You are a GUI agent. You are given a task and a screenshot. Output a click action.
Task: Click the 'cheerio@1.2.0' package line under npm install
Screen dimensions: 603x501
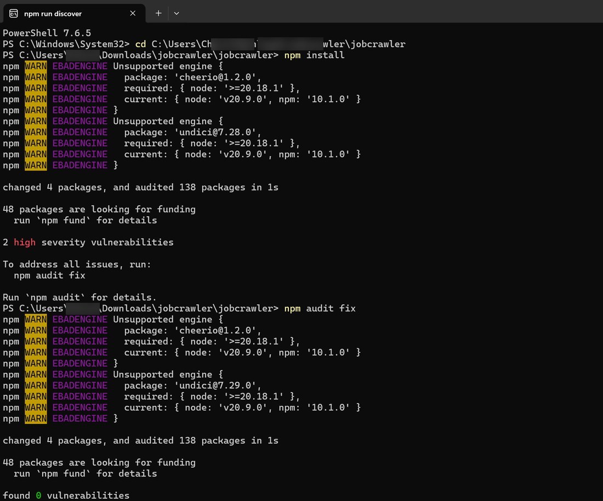pos(192,77)
